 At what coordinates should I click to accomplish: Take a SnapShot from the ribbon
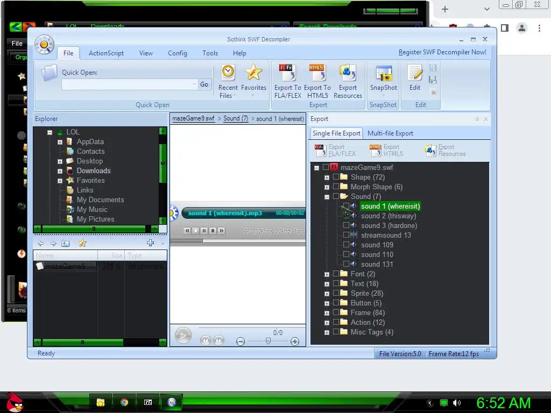point(383,80)
